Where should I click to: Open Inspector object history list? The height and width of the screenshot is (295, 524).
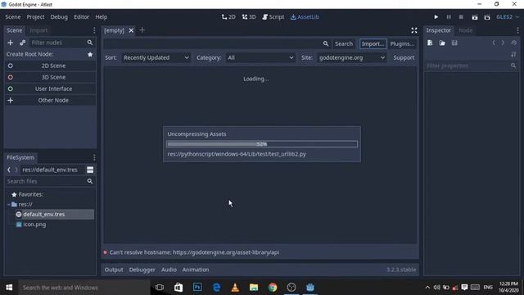pos(513,43)
